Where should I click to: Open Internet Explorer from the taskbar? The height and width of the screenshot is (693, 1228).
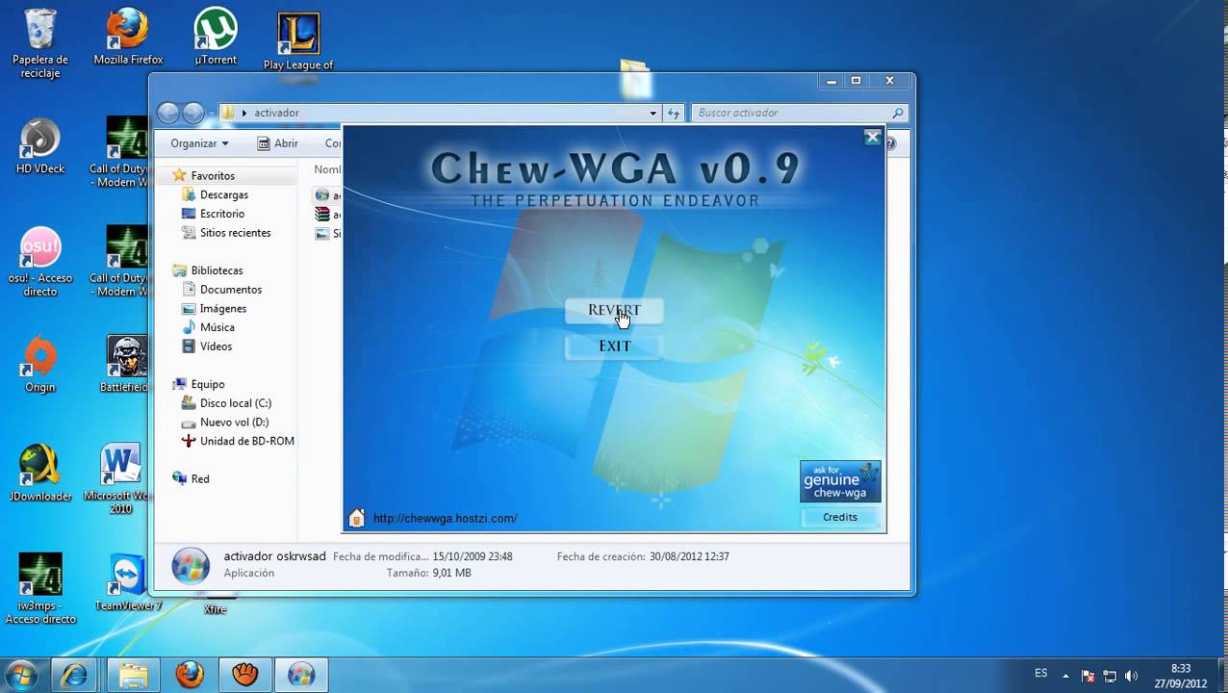pos(75,675)
